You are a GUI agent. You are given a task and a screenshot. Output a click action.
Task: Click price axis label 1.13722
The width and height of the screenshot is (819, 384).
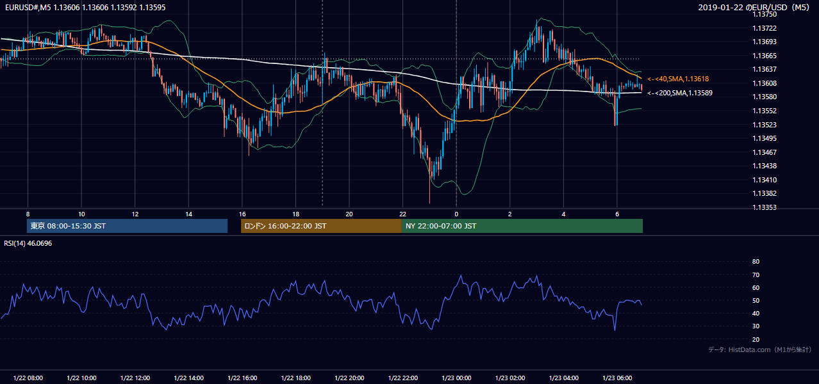tap(765, 28)
